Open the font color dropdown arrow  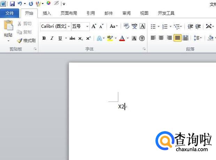coord(128,38)
